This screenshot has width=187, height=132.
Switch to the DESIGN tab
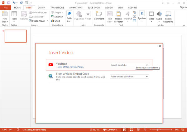[41, 7]
